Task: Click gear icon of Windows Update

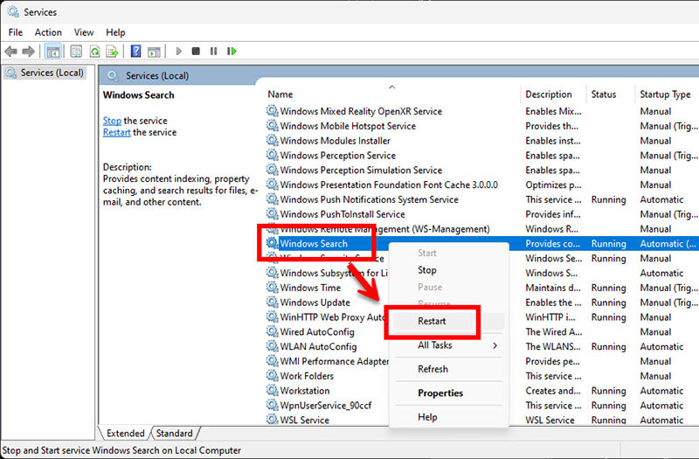Action: click(272, 302)
